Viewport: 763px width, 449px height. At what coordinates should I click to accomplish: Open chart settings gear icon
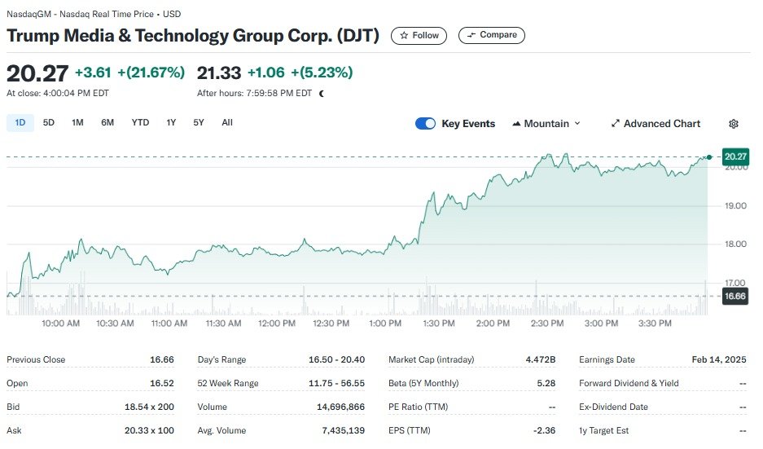[x=733, y=124]
